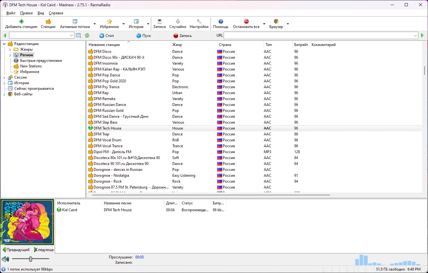Open the Вид menu
This screenshot has height=273, width=428.
41,13
